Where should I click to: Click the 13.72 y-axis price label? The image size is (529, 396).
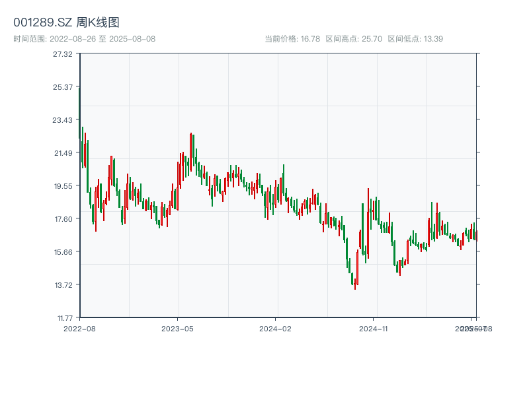point(62,285)
